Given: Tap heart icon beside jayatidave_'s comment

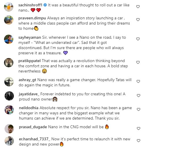Looking at the screenshot, I should coord(138,96).
